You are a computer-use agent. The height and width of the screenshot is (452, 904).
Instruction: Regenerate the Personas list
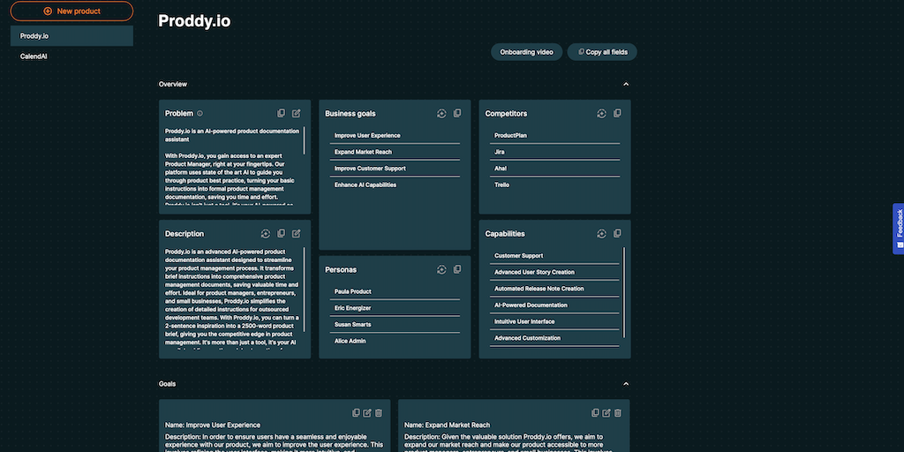[441, 269]
